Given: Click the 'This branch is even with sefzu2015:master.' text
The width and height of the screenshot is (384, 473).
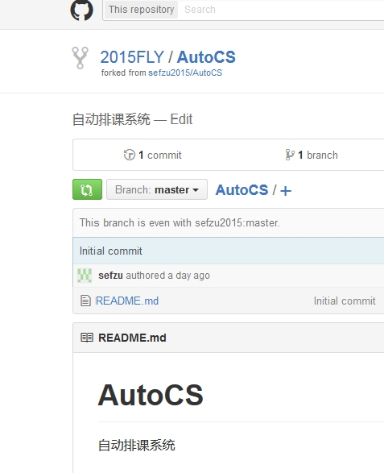Looking at the screenshot, I should click(180, 223).
